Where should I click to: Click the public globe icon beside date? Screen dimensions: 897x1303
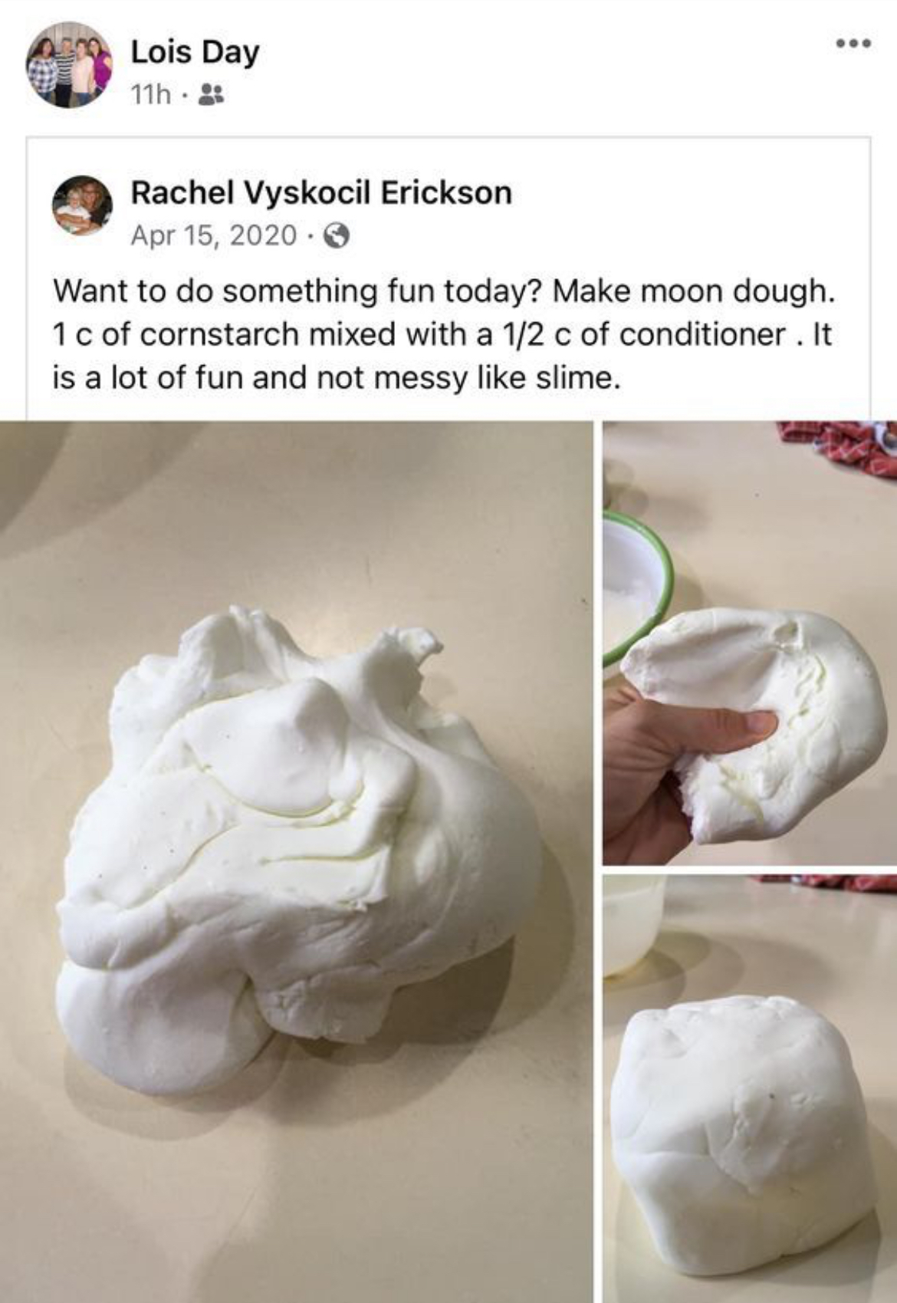pos(337,235)
